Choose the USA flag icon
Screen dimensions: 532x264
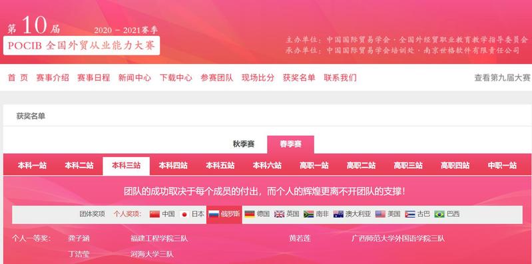(380, 214)
